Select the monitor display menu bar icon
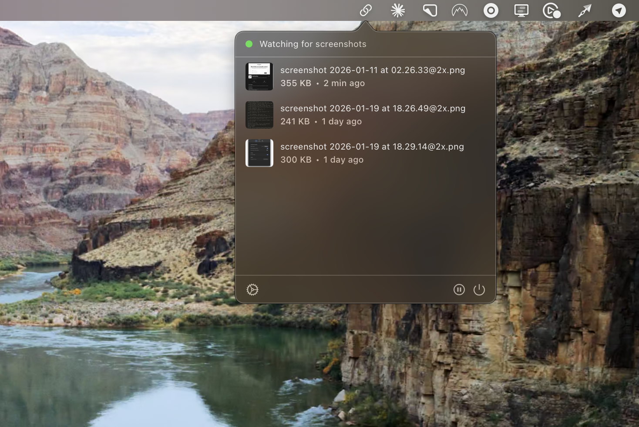The image size is (639, 427). tap(521, 10)
